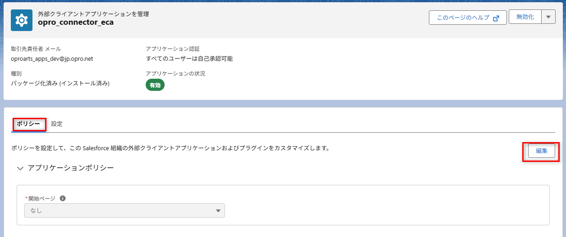The image size is (566, 237).
Task: Click the パッケージ化済み (インストール済み) value
Action: coord(60,83)
